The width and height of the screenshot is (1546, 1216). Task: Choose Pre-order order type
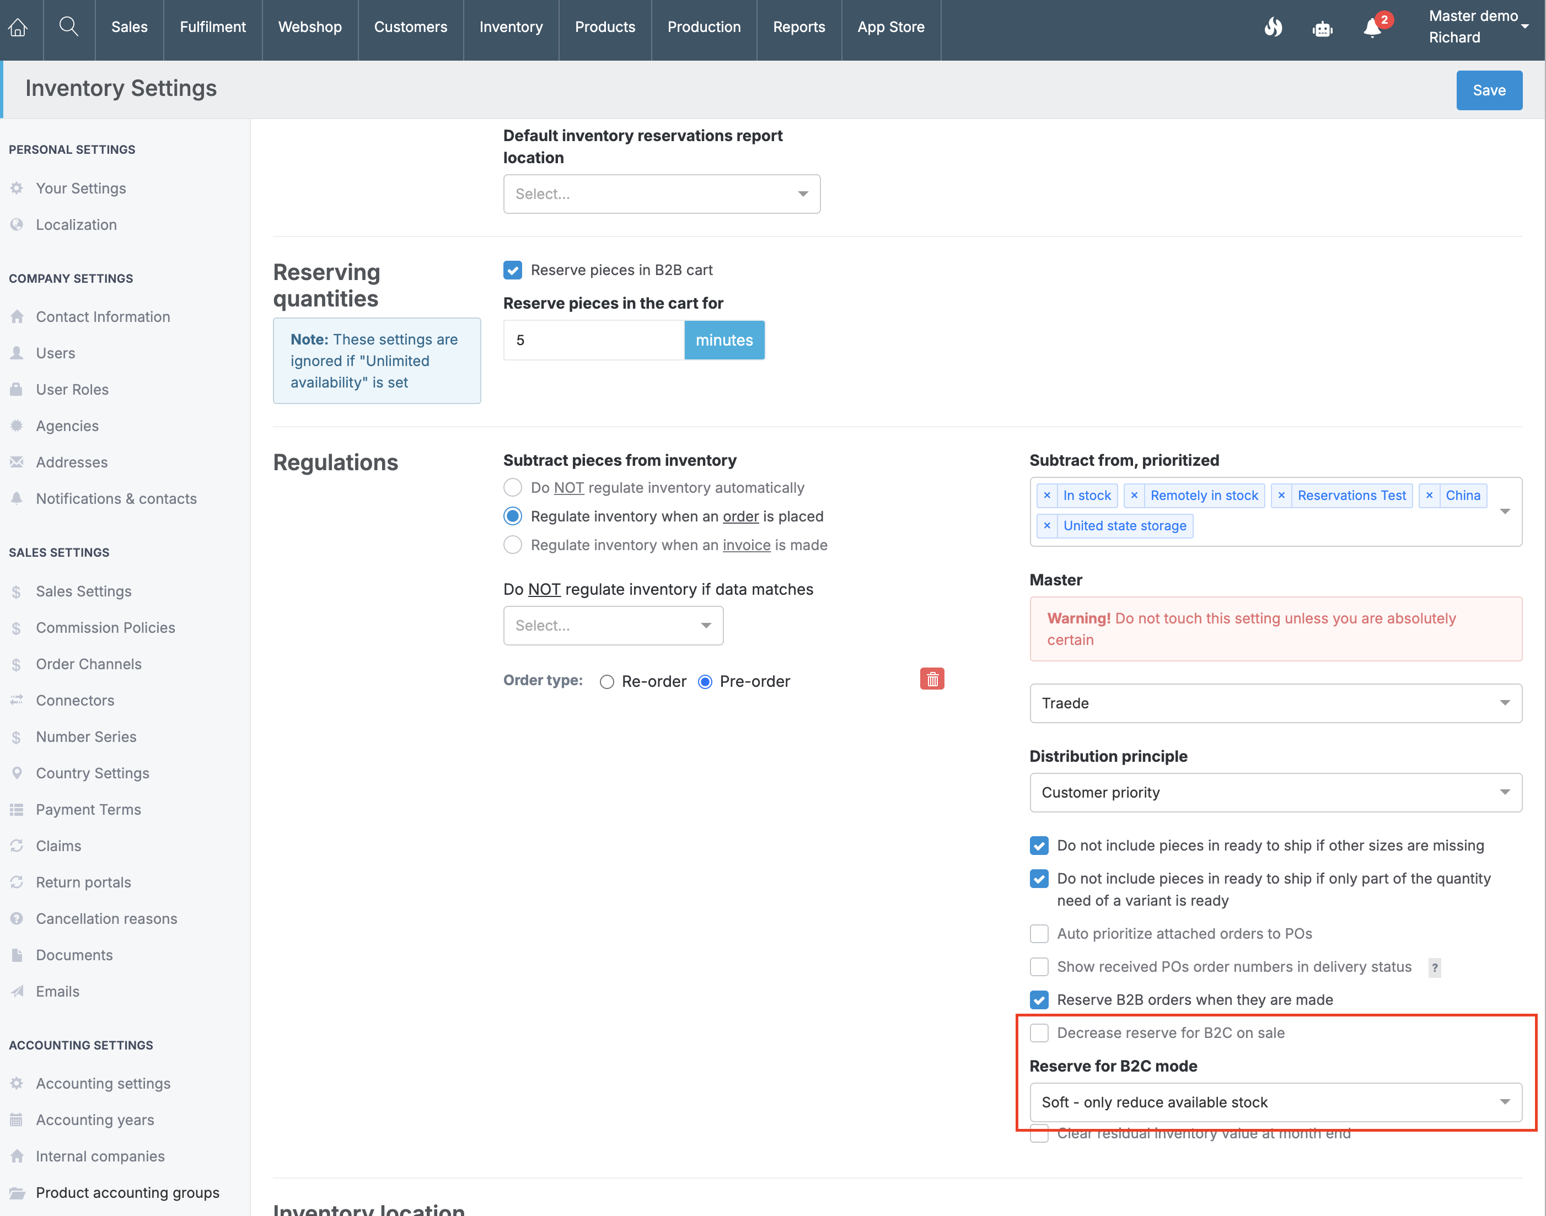point(705,682)
